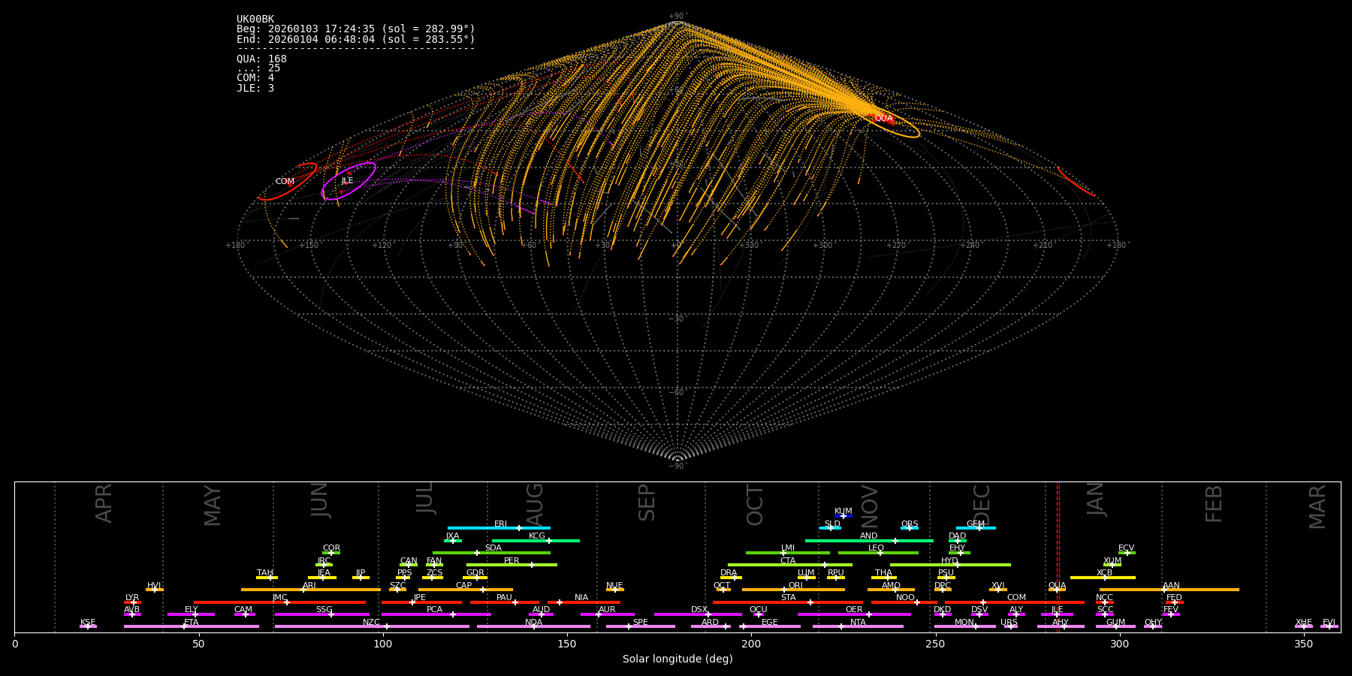Click the JLE label inside the magenta ellipse
This screenshot has height=676, width=1352.
[347, 180]
